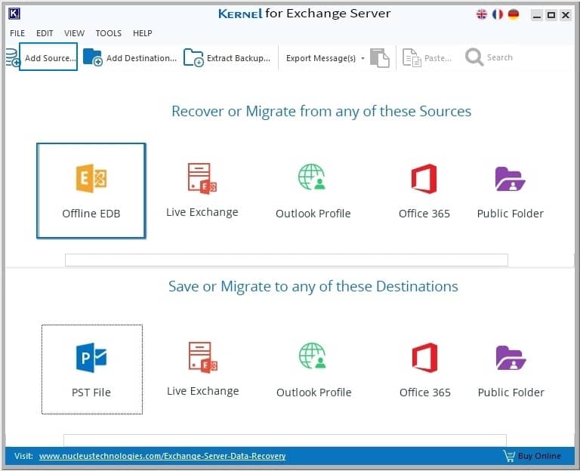580x471 pixels.
Task: Click the destination Outlook Profile label
Action: tap(313, 392)
